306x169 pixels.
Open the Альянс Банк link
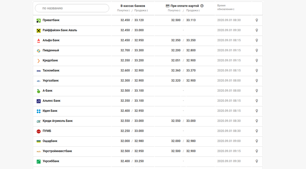(x=51, y=101)
